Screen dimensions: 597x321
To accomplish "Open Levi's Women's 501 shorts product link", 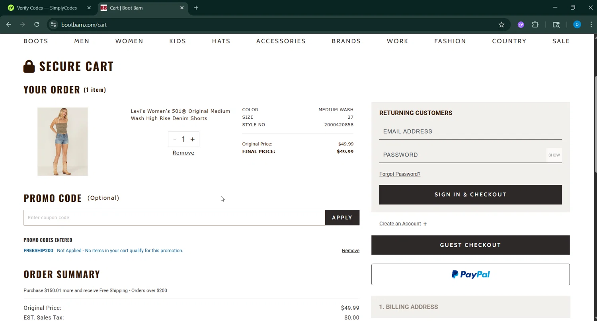I will [180, 114].
